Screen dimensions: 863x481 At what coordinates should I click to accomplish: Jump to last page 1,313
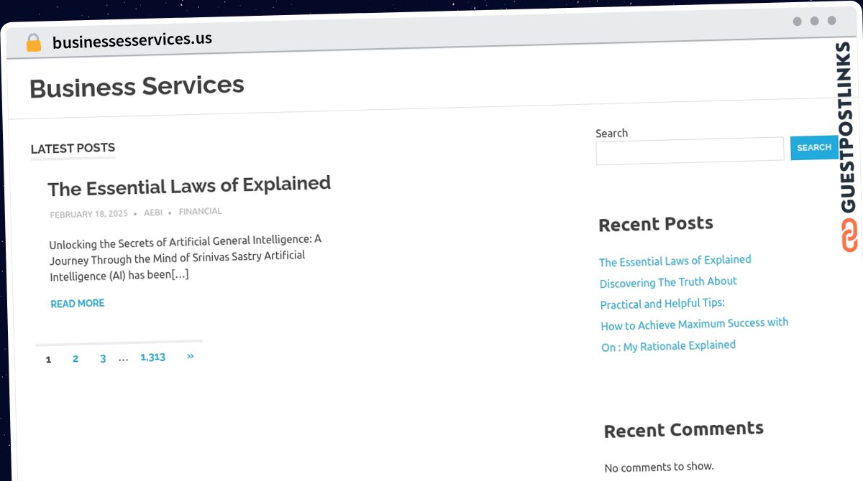(153, 357)
